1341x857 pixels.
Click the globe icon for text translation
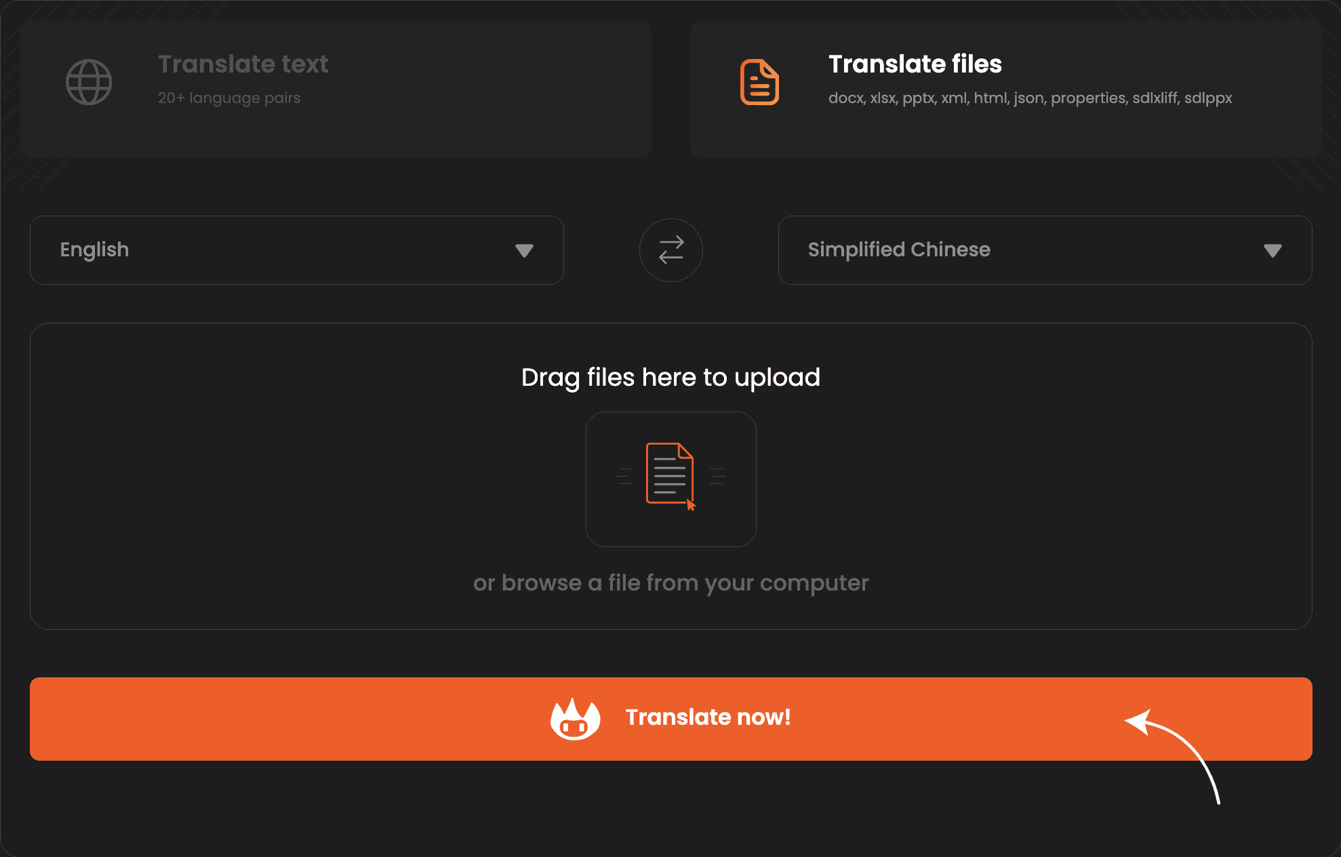coord(89,83)
